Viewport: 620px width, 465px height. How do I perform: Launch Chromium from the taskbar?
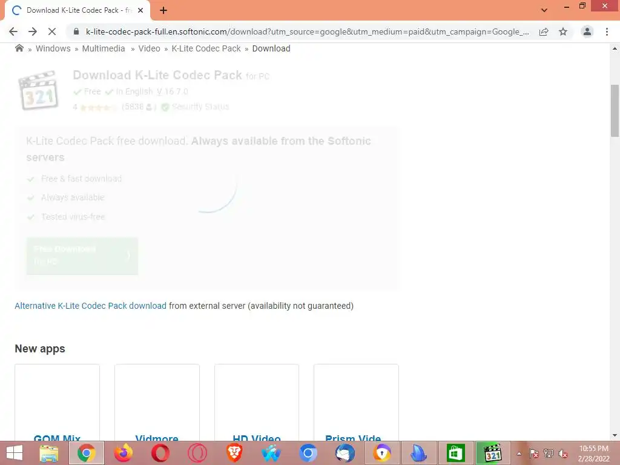[308, 453]
